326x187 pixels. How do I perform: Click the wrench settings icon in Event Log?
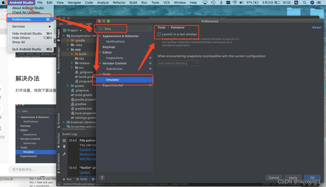[64, 154]
